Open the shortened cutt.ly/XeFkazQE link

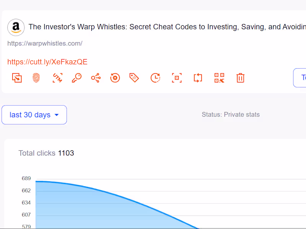[x=47, y=61]
